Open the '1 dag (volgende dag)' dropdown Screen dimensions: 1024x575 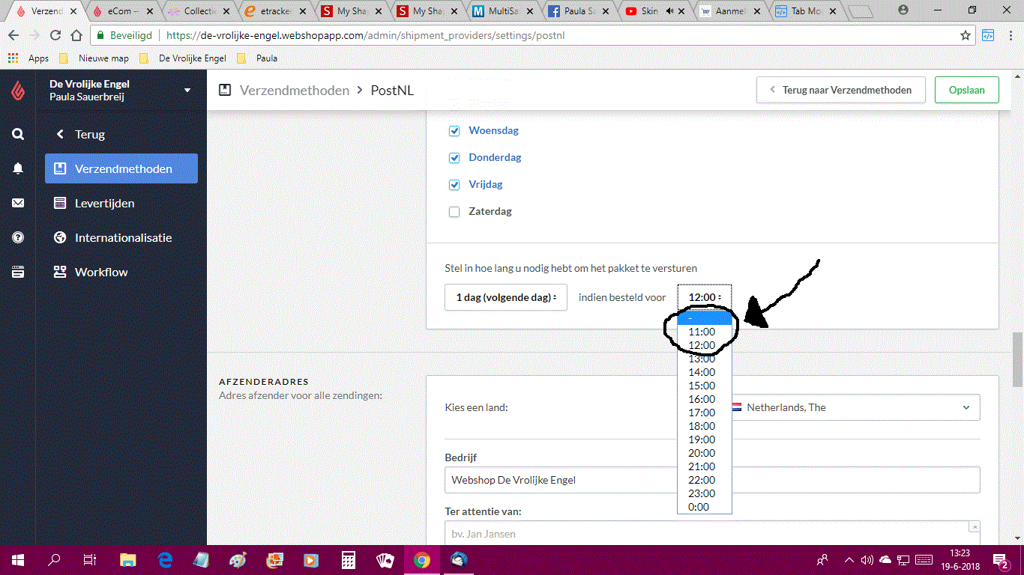coord(506,297)
